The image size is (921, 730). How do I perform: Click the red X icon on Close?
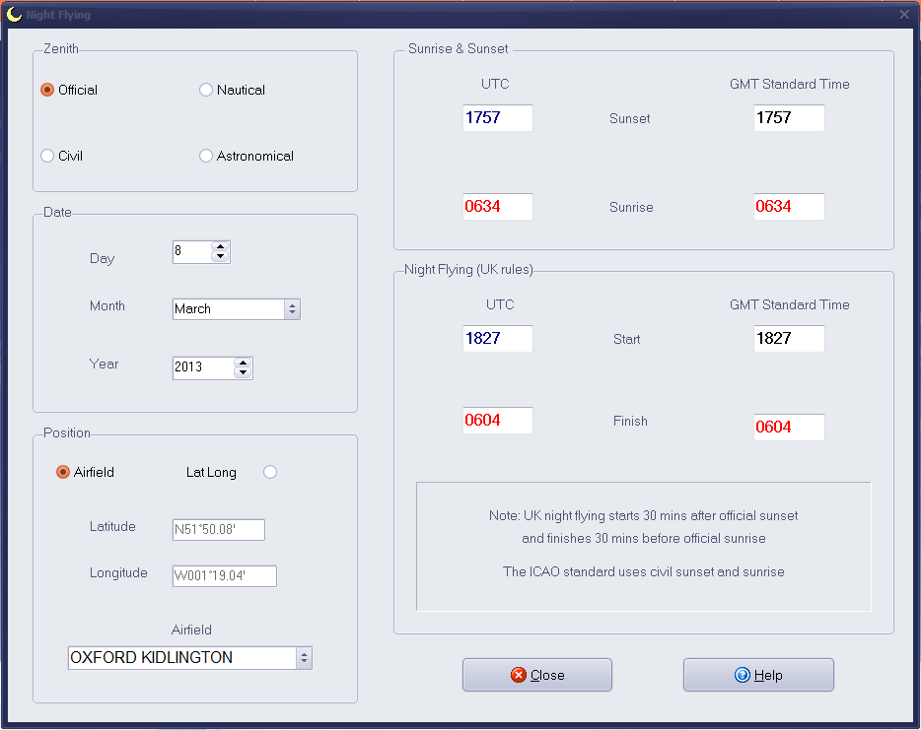518,675
